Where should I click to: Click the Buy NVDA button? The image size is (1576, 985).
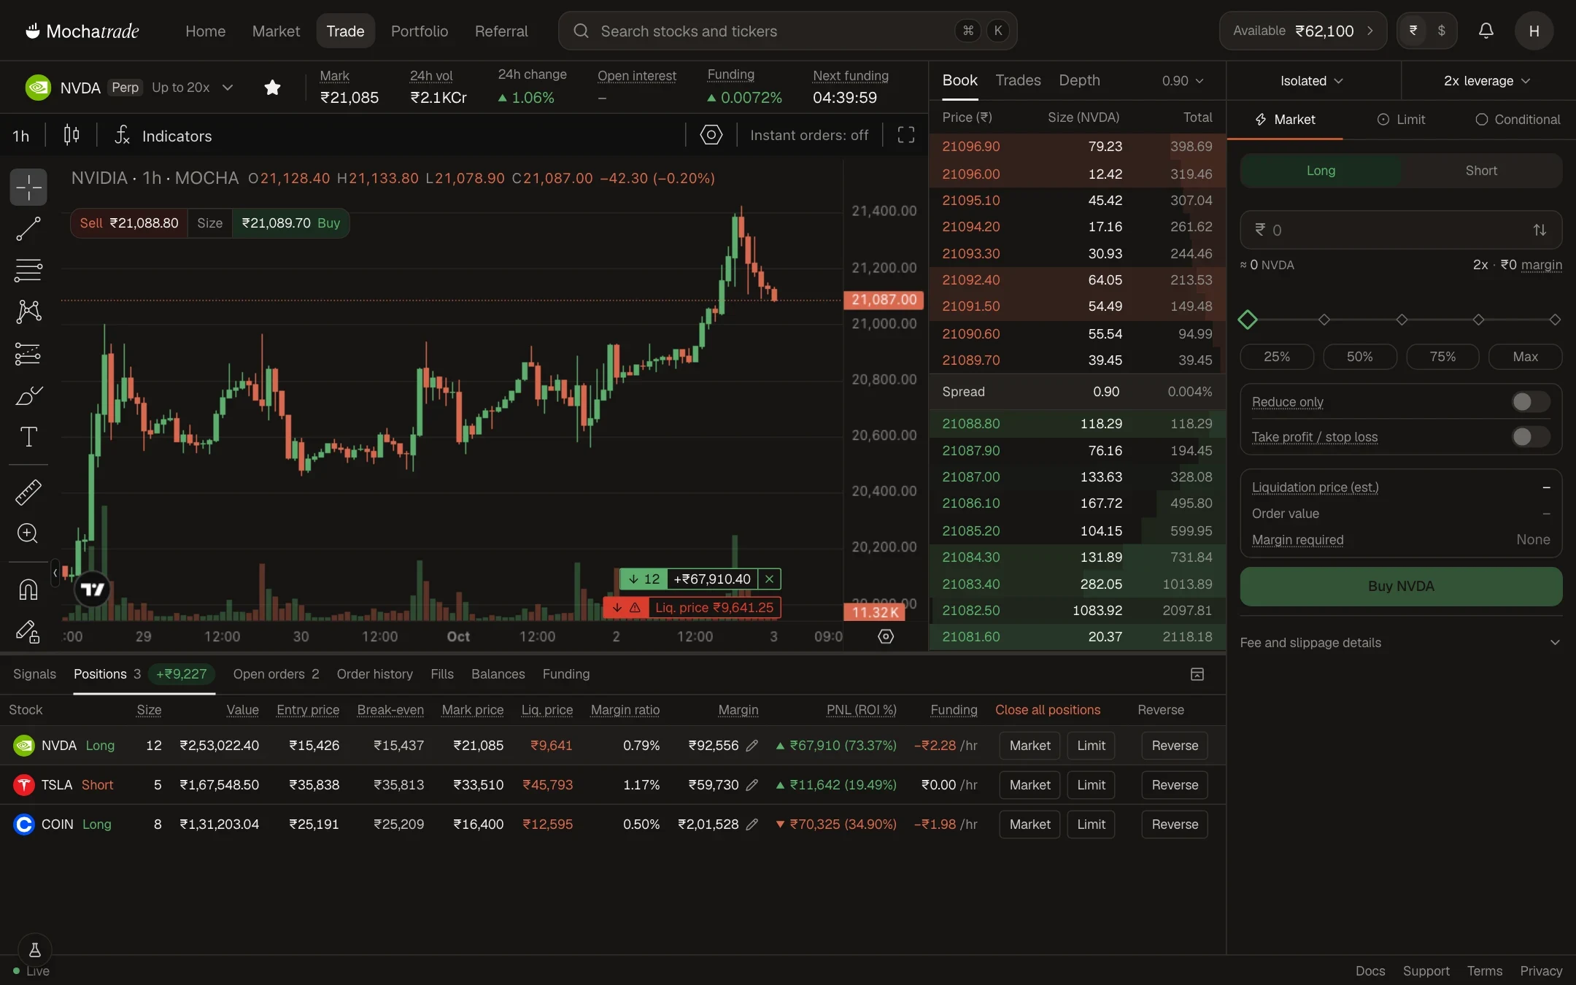pos(1401,587)
